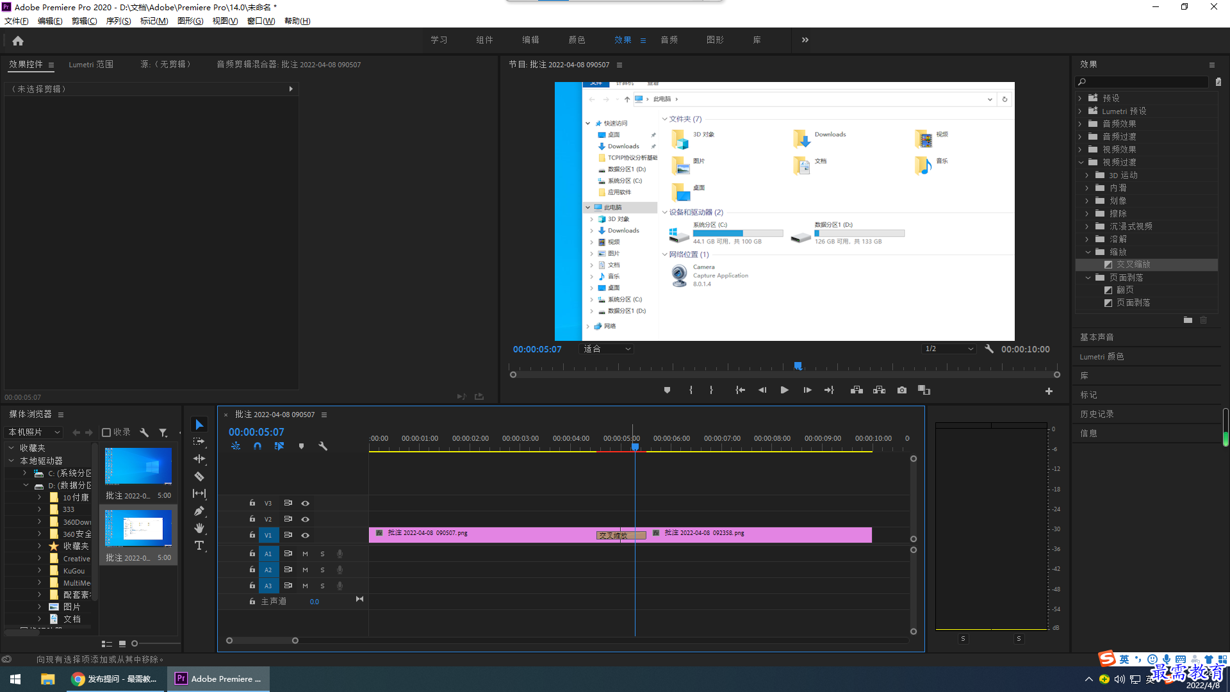Step forward one frame
Image resolution: width=1230 pixels, height=692 pixels.
point(807,390)
